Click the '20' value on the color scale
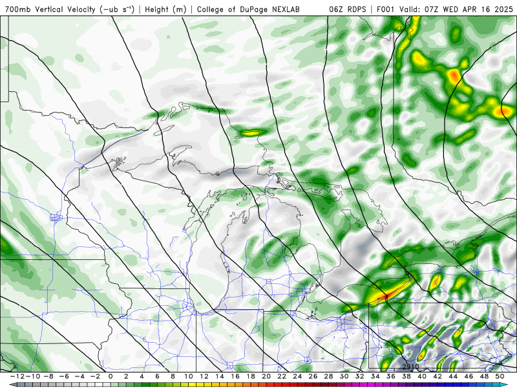The image size is (517, 388). click(x=266, y=376)
